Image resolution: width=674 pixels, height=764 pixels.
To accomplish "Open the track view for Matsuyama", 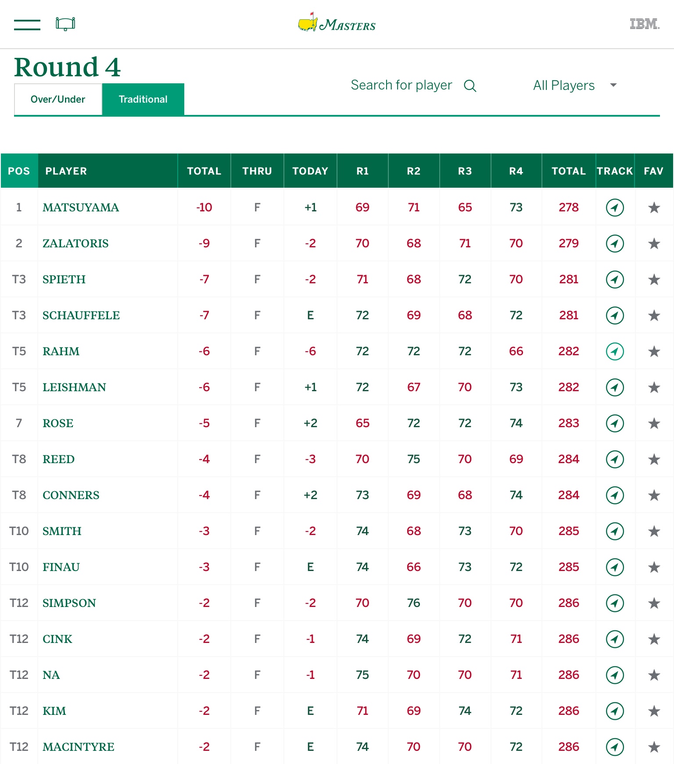I will [615, 207].
